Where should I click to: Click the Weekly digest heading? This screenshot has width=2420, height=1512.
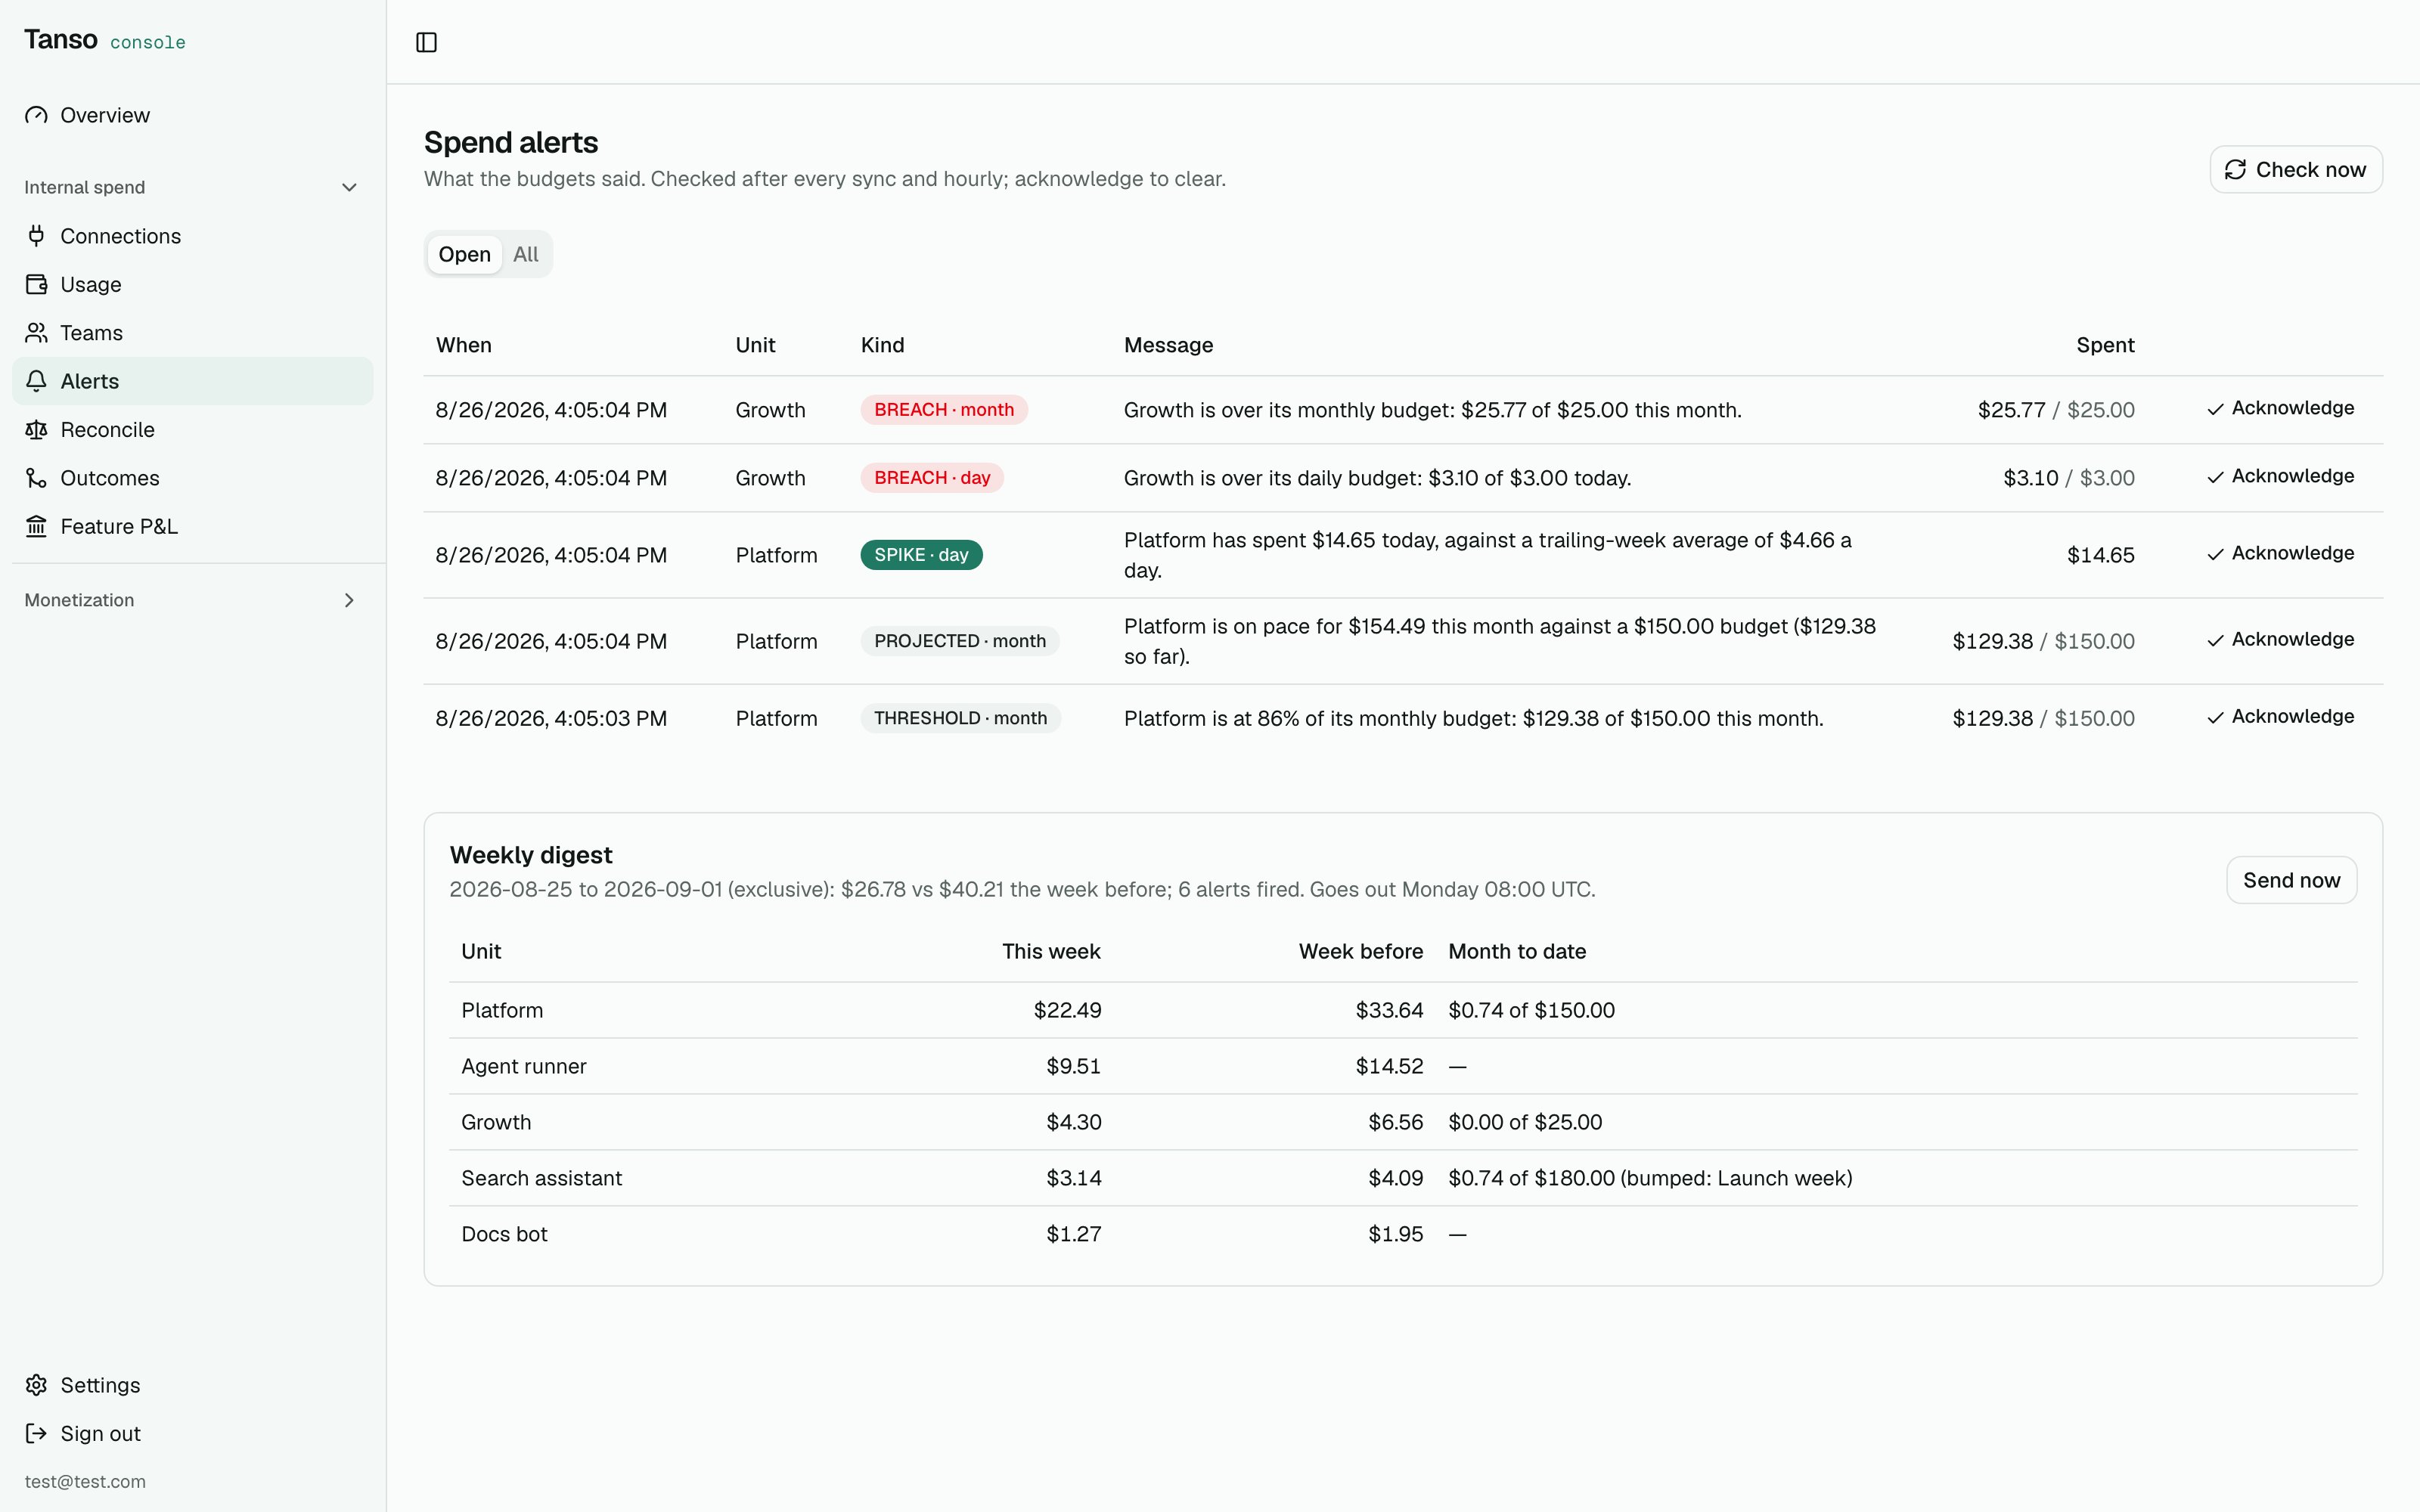click(531, 855)
